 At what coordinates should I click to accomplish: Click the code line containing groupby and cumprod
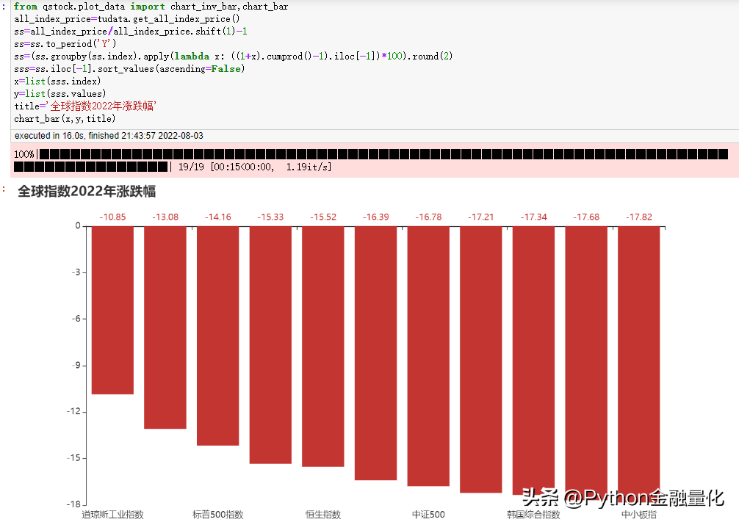pos(234,56)
